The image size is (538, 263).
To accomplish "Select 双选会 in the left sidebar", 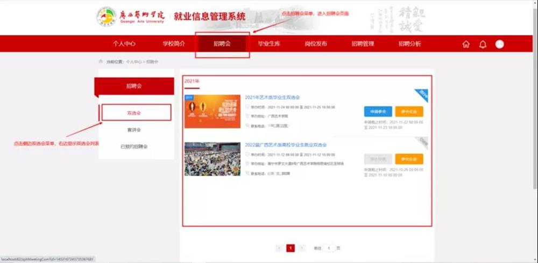I will [x=134, y=113].
